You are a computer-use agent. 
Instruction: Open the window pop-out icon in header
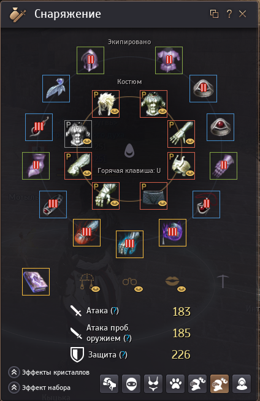[214, 13]
